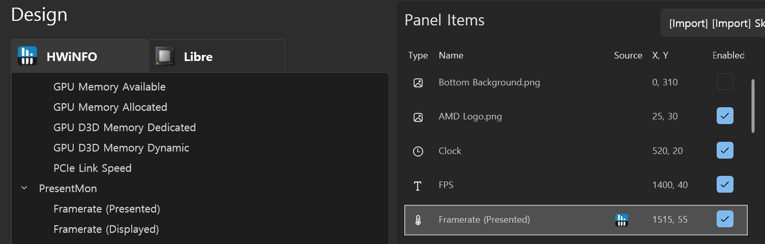765x244 pixels.
Task: Click the text type icon for FPS
Action: [x=418, y=186]
